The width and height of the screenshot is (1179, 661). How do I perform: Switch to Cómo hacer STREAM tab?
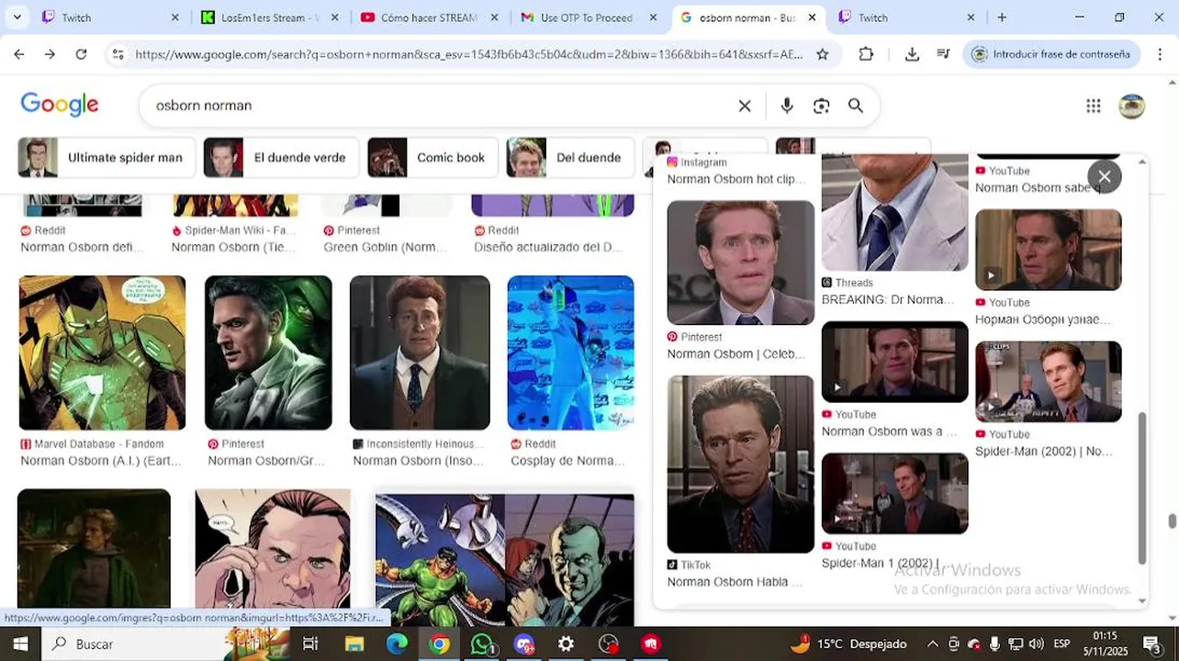[429, 17]
